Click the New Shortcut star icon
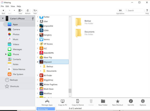The width and height of the screenshot is (150, 111). [117, 101]
